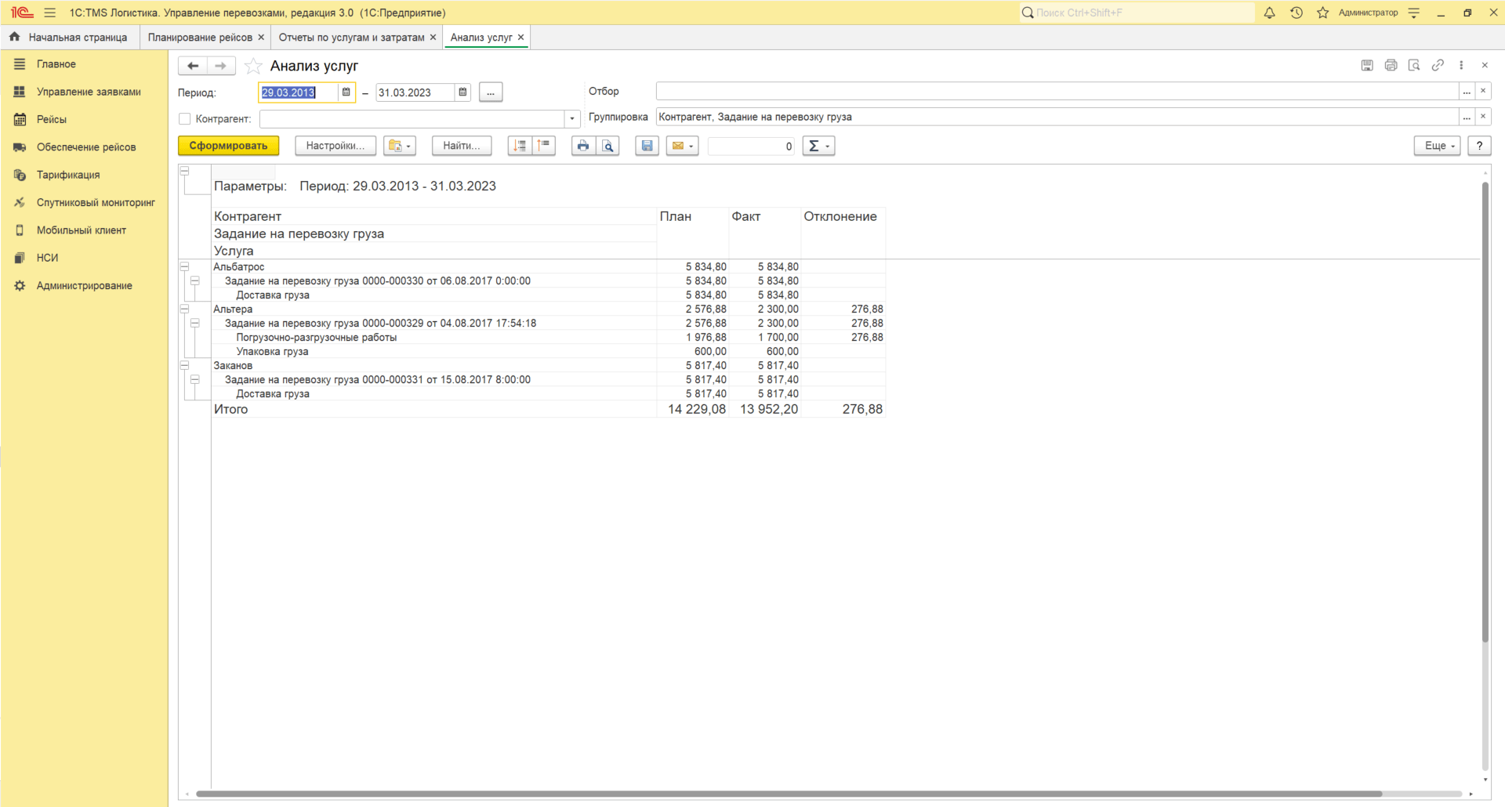Image resolution: width=1505 pixels, height=807 pixels.
Task: Open the sum Σ dropdown
Action: [x=818, y=146]
